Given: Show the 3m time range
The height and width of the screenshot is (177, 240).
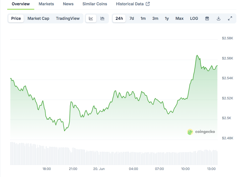Looking at the screenshot, I should pos(155,18).
